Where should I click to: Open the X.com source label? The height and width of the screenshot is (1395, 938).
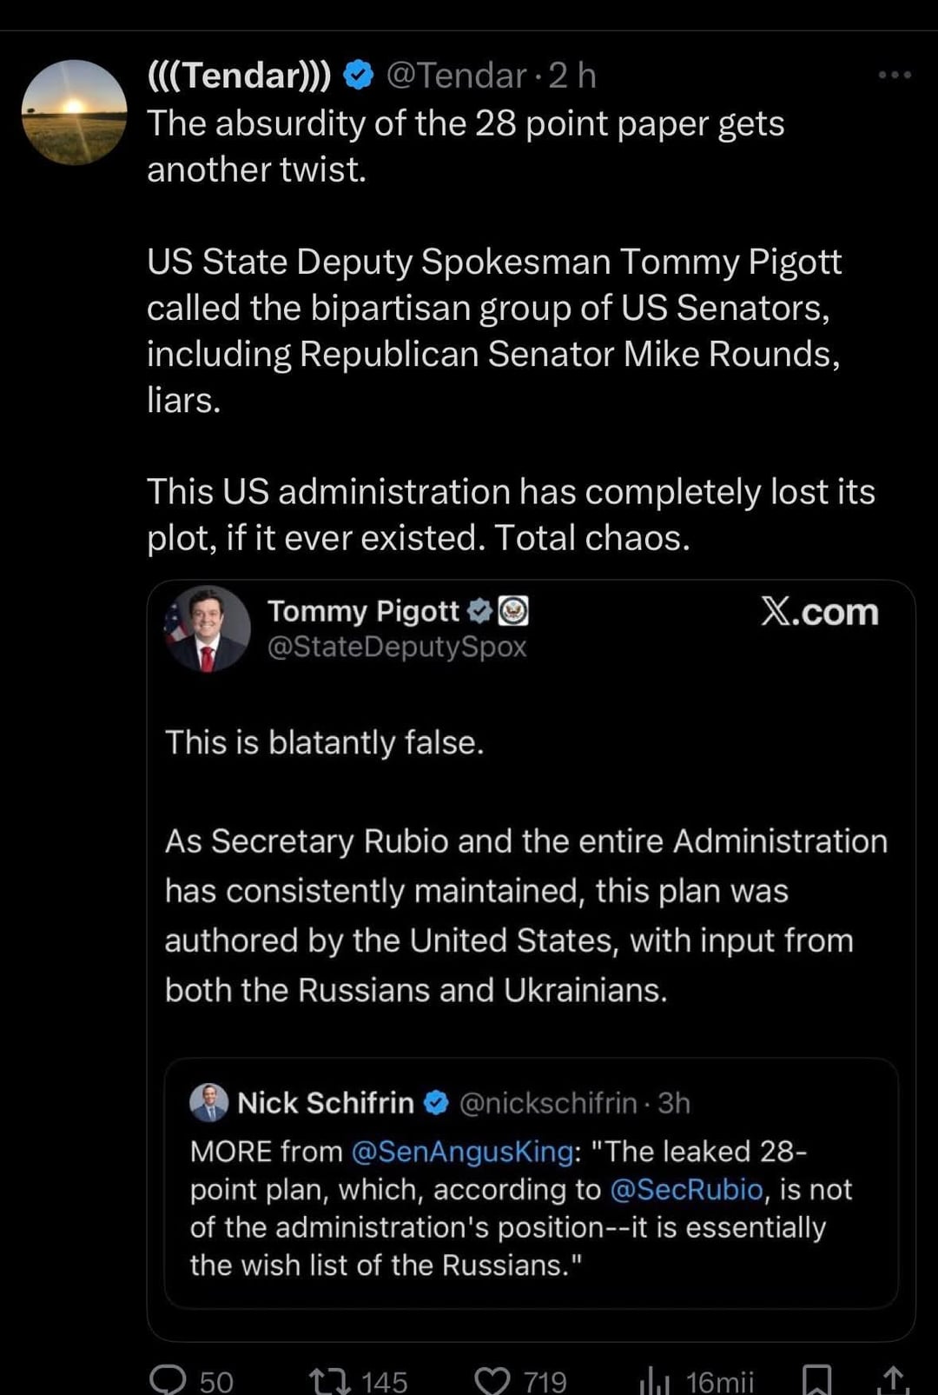[820, 612]
